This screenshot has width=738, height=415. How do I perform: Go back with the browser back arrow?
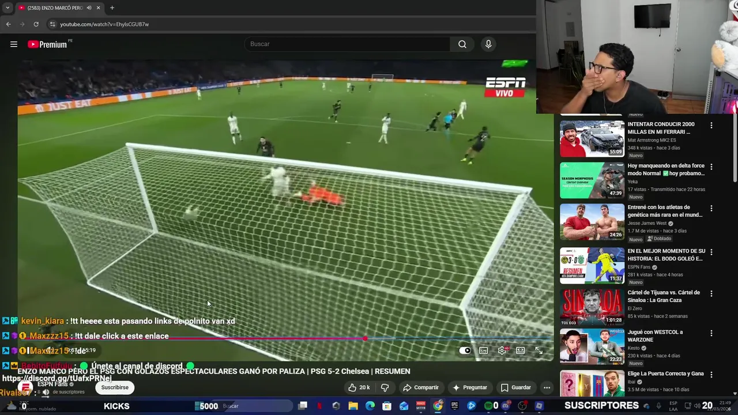pyautogui.click(x=8, y=24)
